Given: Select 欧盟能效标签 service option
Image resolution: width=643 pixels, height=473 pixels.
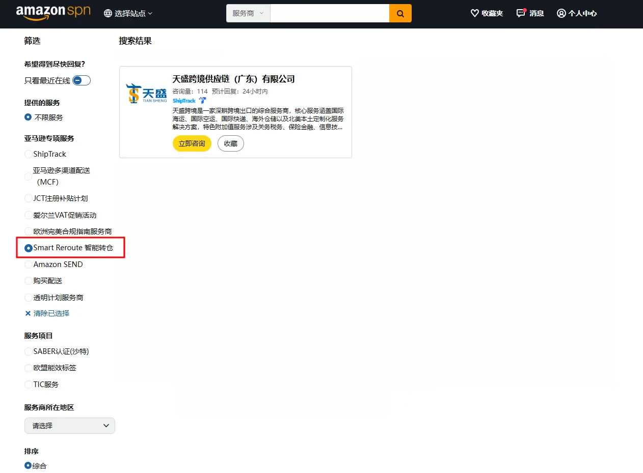Looking at the screenshot, I should (x=28, y=368).
